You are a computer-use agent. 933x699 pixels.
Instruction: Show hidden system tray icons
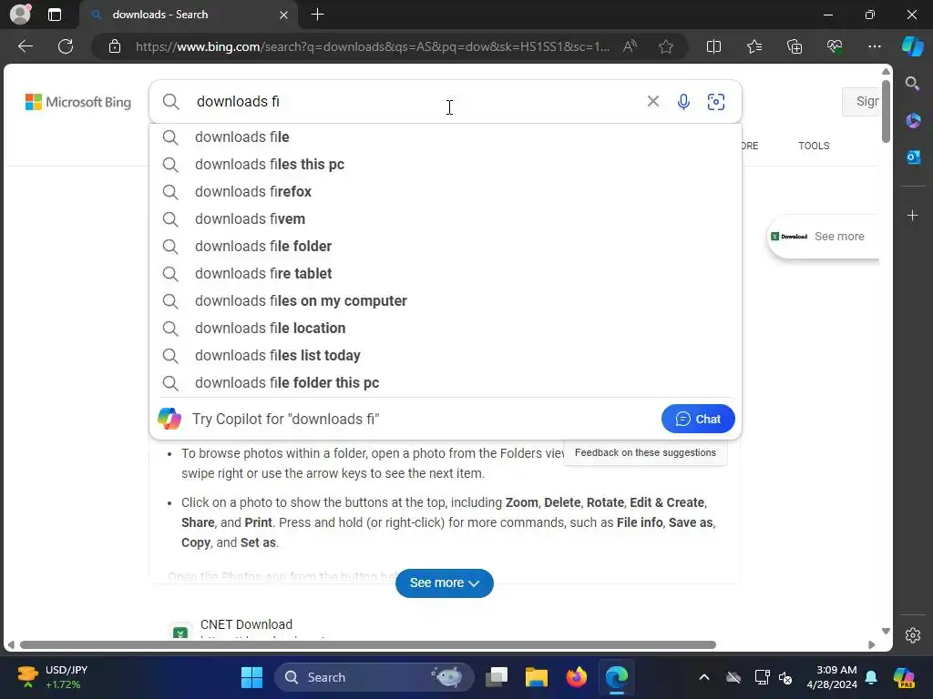click(704, 677)
